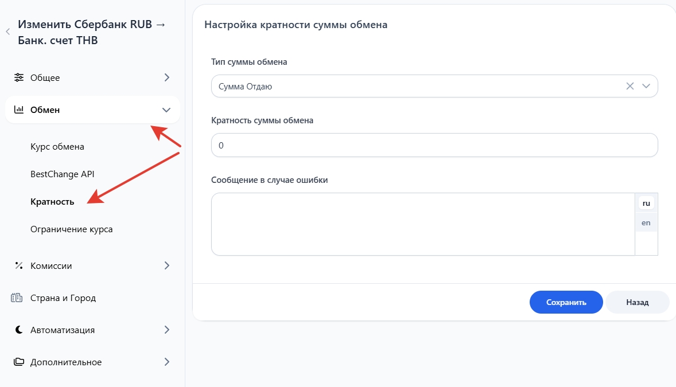This screenshot has height=387, width=676.
Task: Click the Назад button
Action: coord(637,302)
